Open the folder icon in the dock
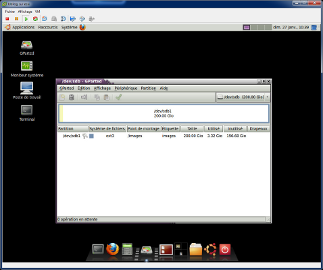The image size is (323, 270). pos(196,249)
